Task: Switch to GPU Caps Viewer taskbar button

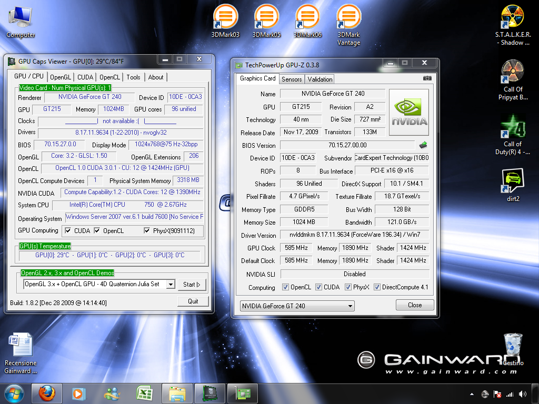Action: click(209, 393)
